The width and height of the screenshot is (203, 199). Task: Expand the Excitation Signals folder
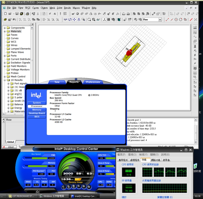click(5, 63)
